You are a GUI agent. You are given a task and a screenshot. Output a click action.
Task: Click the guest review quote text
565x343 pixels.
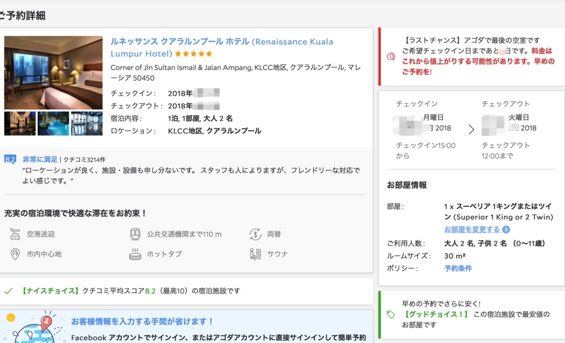pyautogui.click(x=191, y=175)
